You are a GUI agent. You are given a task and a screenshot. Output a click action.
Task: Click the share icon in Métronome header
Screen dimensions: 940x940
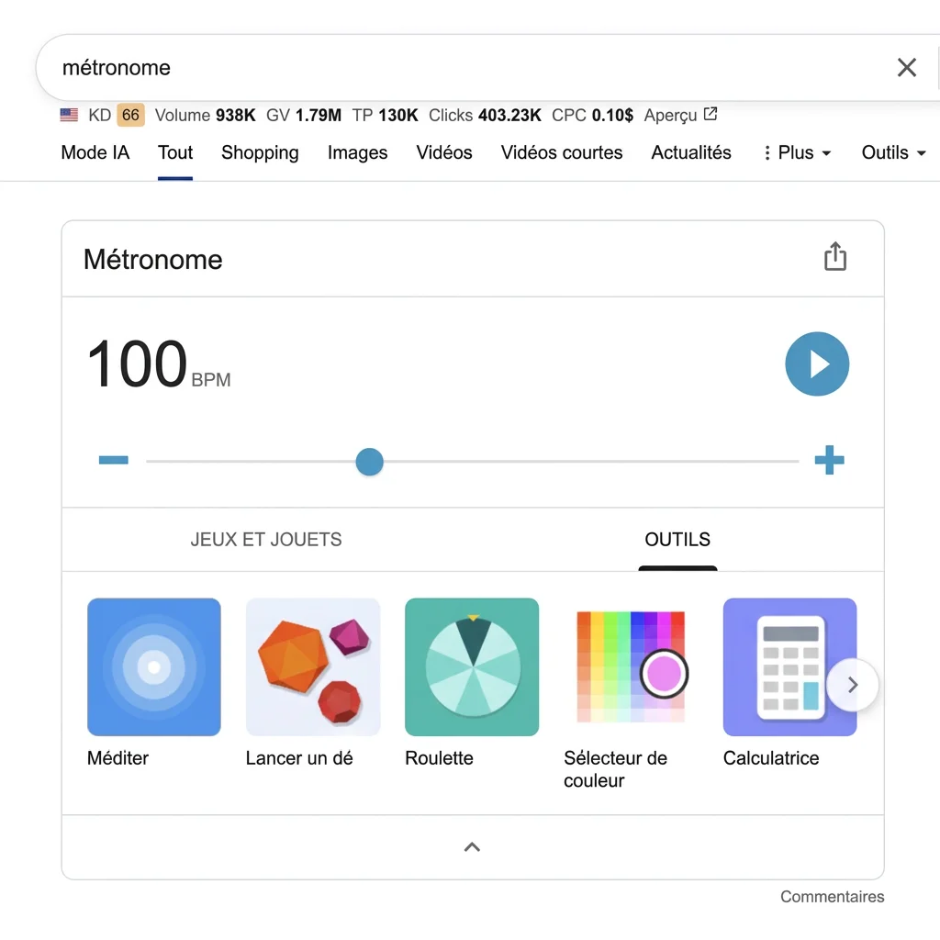pyautogui.click(x=834, y=257)
